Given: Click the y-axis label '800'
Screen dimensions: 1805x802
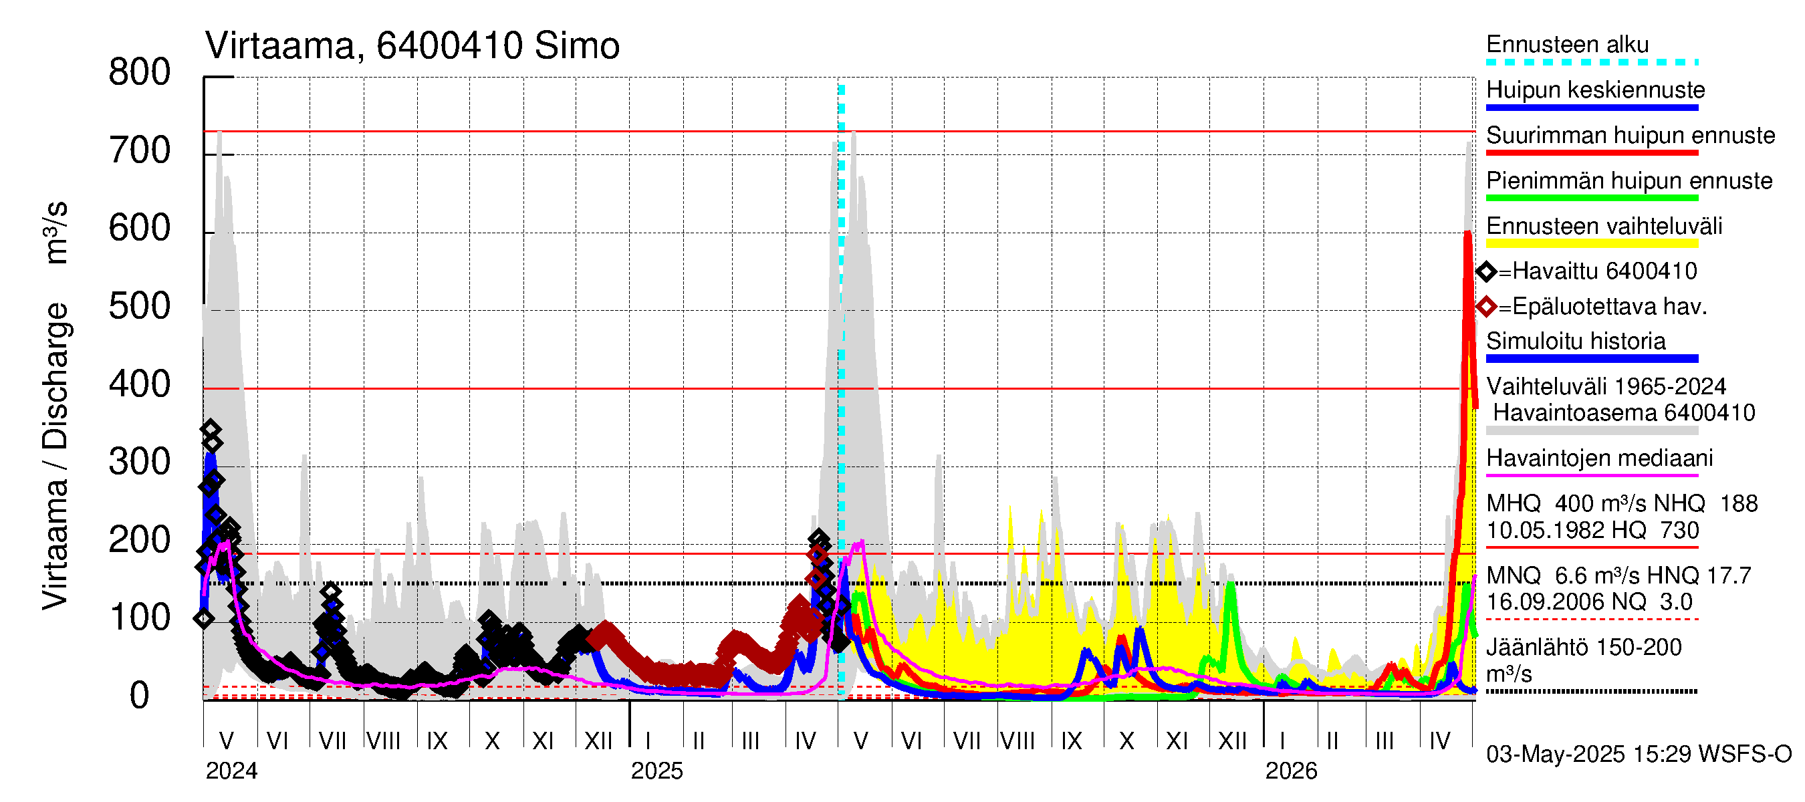Looking at the screenshot, I should click(x=140, y=73).
